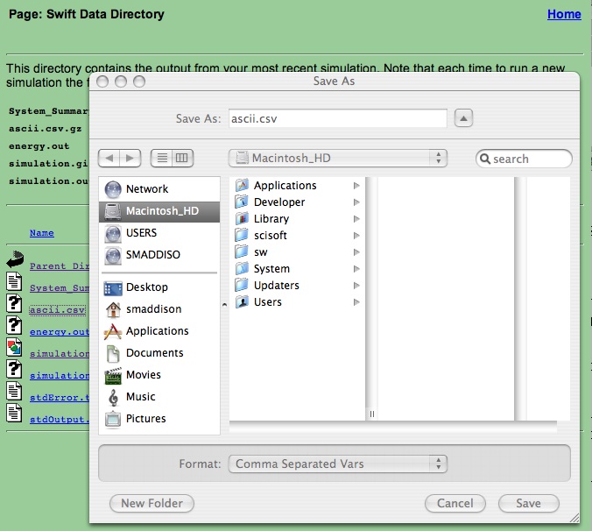Click the dialog's bottom-right grip corner
The height and width of the screenshot is (531, 592).
(x=574, y=518)
